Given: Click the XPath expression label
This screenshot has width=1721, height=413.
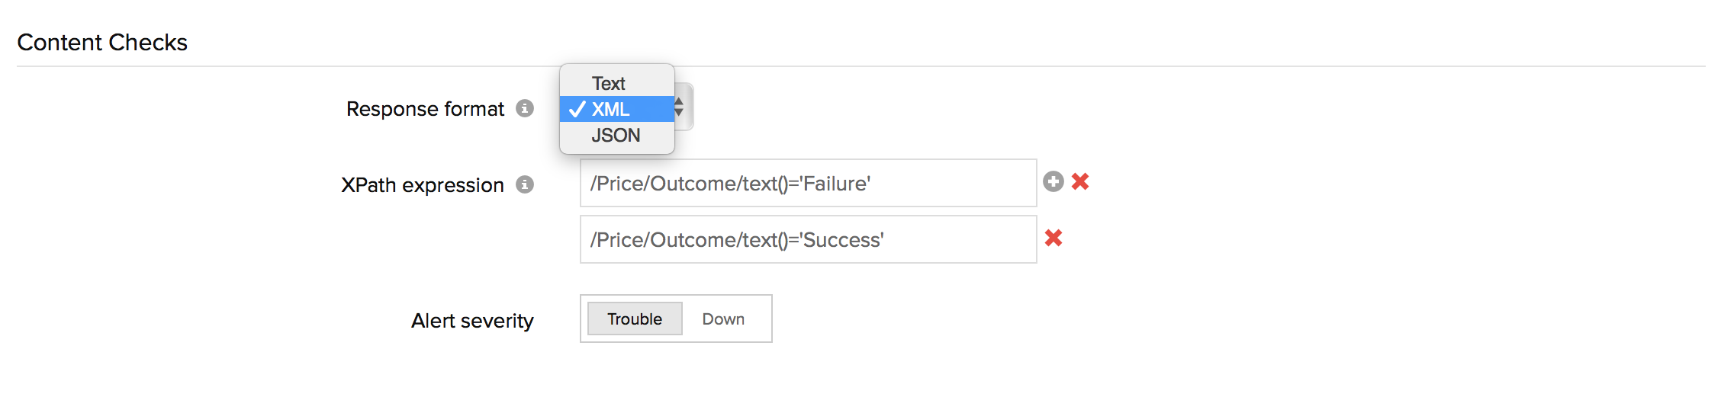Looking at the screenshot, I should click(423, 185).
